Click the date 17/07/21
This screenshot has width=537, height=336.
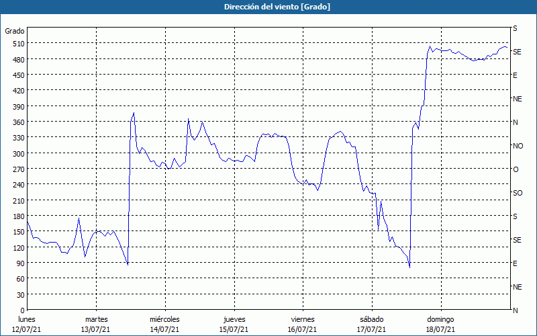(x=371, y=329)
